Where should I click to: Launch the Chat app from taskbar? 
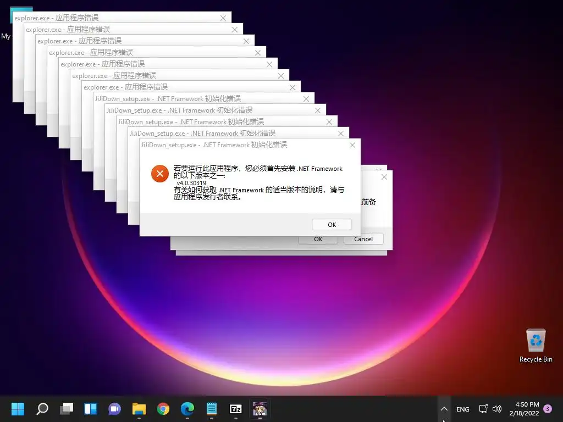pyautogui.click(x=114, y=409)
